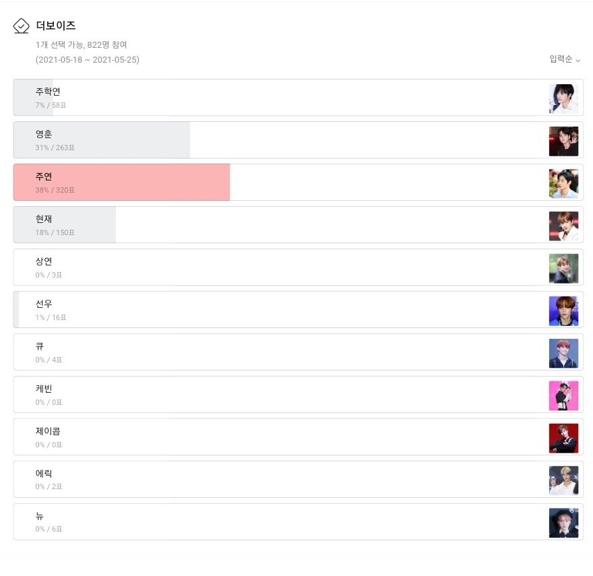
Task: Select the 주학연 poll option
Action: 299,98
